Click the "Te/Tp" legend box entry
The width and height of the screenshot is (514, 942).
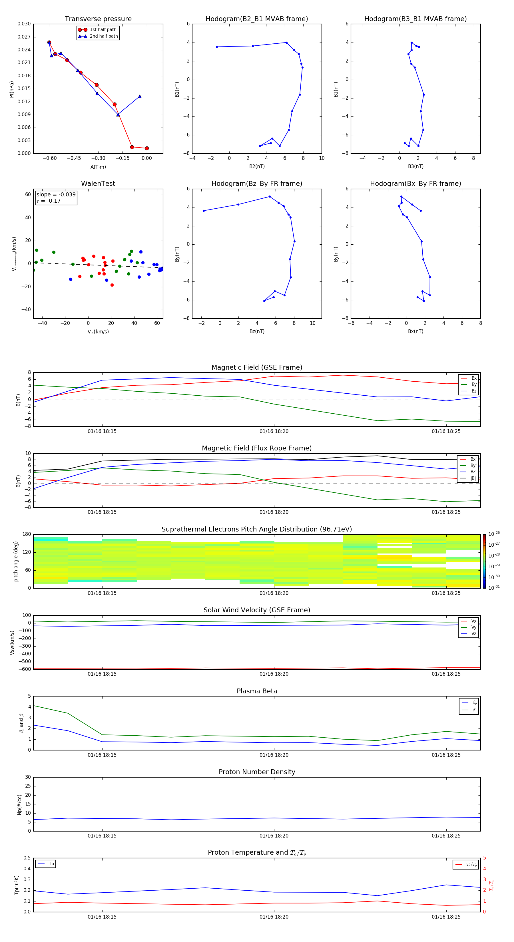pos(466,864)
